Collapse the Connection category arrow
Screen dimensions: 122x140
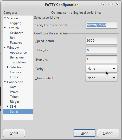pyautogui.click(x=5, y=82)
